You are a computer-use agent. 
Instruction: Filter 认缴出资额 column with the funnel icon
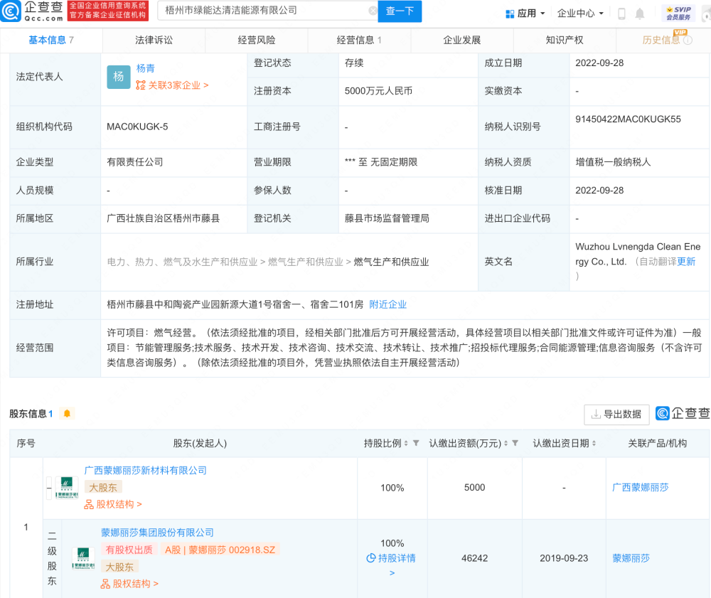[x=515, y=443]
